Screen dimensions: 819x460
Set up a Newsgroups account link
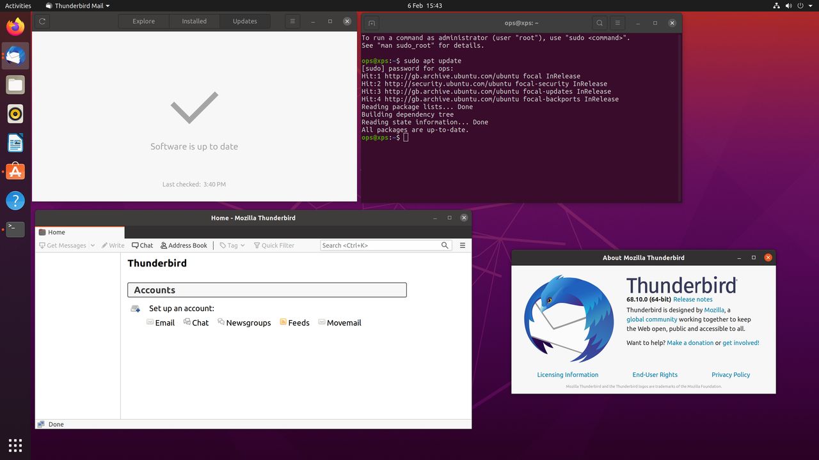coord(248,323)
